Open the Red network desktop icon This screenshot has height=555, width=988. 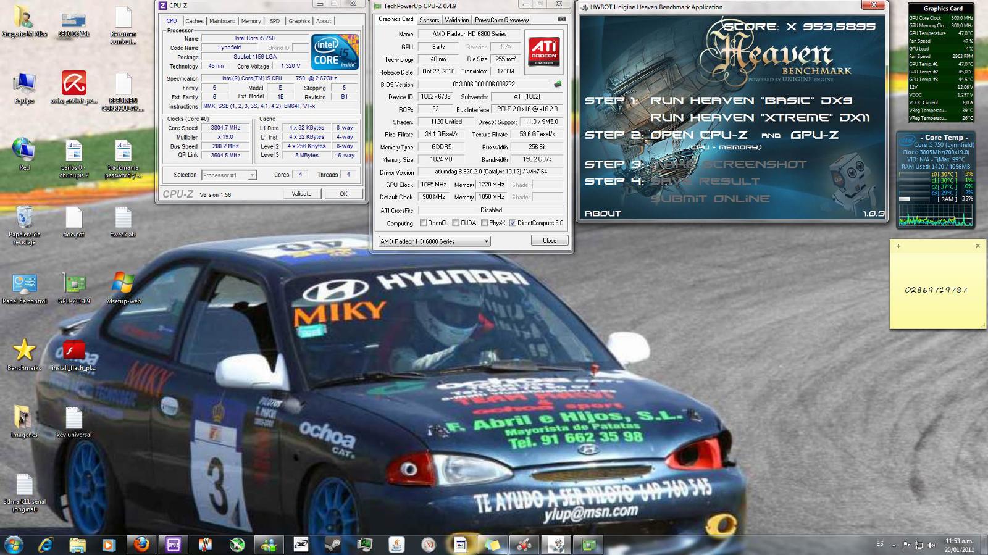pos(24,154)
